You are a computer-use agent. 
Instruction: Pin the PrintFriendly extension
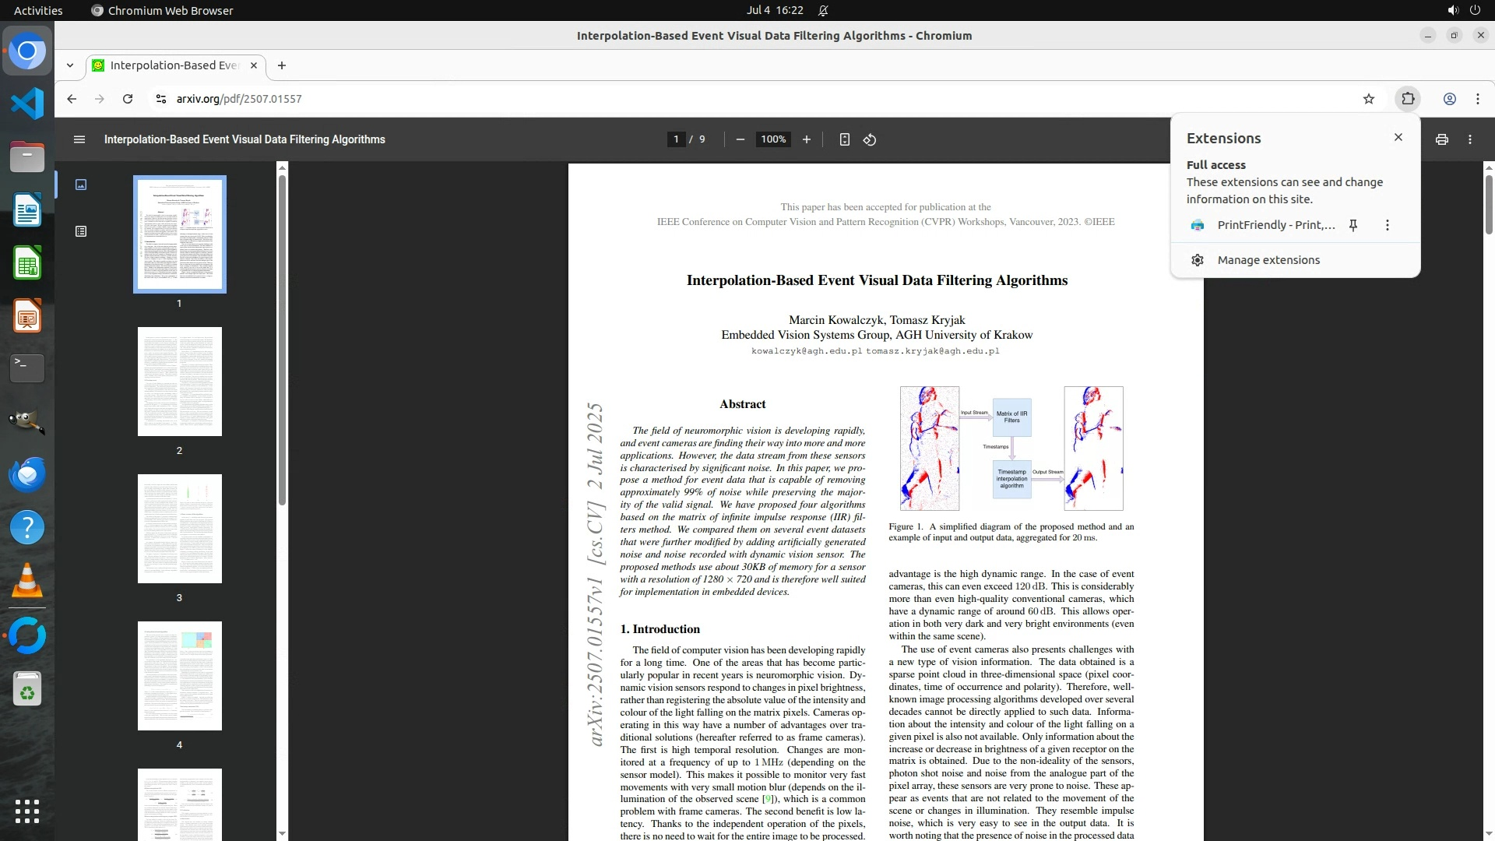coord(1353,225)
